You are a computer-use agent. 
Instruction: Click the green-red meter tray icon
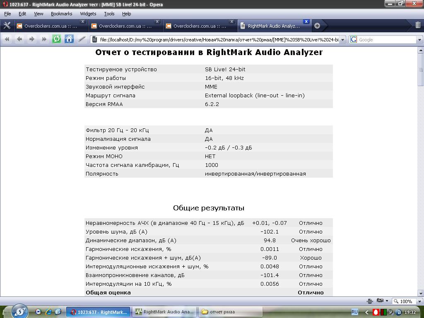click(383, 312)
